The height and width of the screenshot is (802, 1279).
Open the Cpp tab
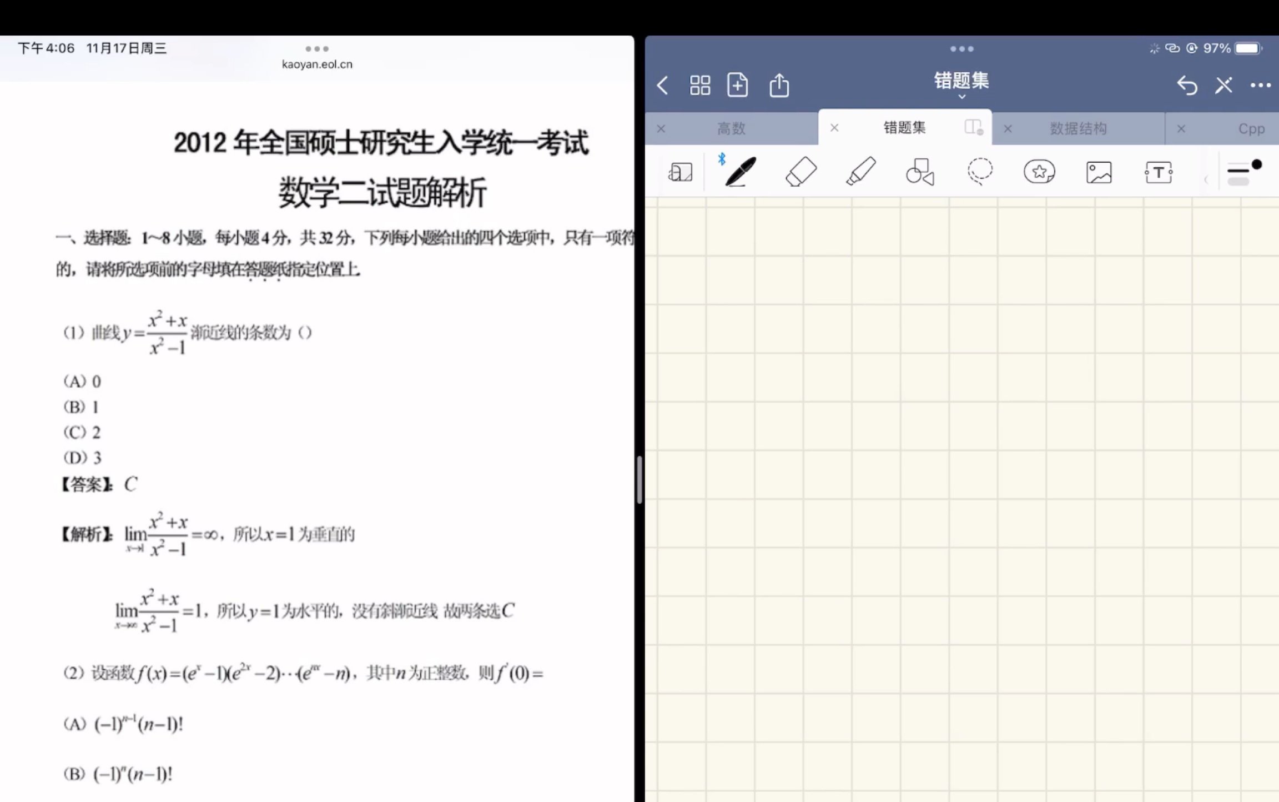(x=1251, y=128)
